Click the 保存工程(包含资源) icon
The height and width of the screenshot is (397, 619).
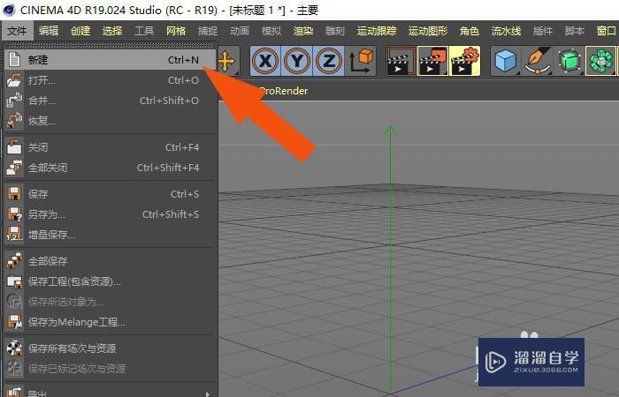pyautogui.click(x=14, y=281)
